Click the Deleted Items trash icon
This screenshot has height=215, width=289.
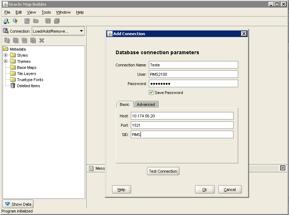point(13,85)
